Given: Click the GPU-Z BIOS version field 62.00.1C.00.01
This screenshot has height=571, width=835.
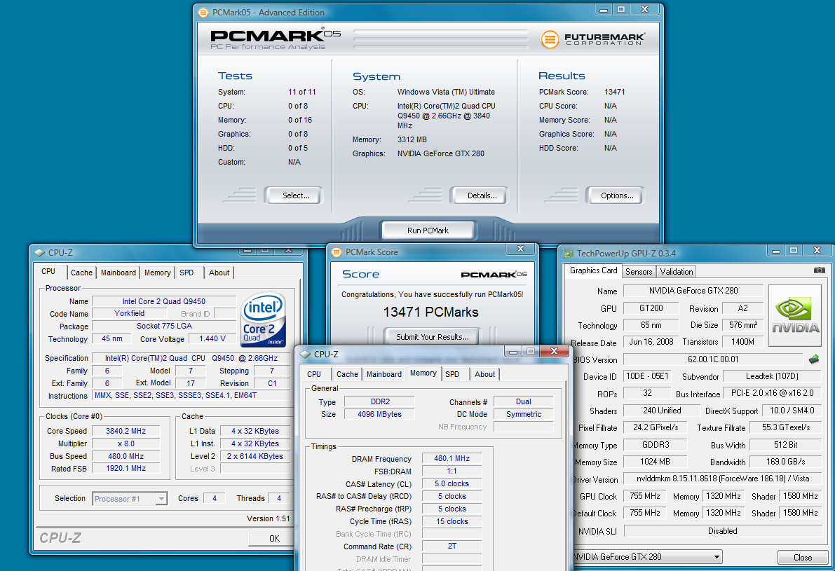Looking at the screenshot, I should [x=712, y=359].
